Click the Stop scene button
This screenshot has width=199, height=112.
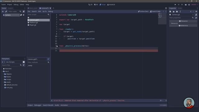[x=182, y=5]
